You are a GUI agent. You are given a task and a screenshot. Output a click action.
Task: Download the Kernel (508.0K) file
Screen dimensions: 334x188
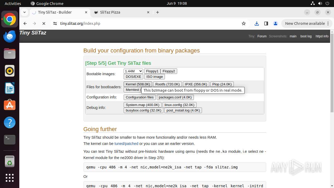click(x=138, y=84)
